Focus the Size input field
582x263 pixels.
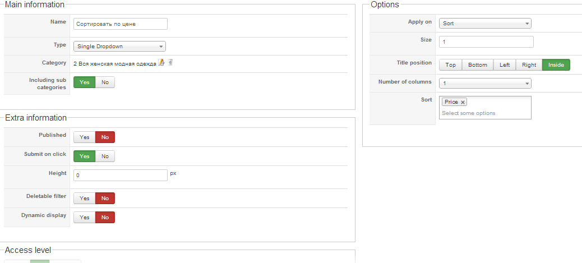[486, 42]
